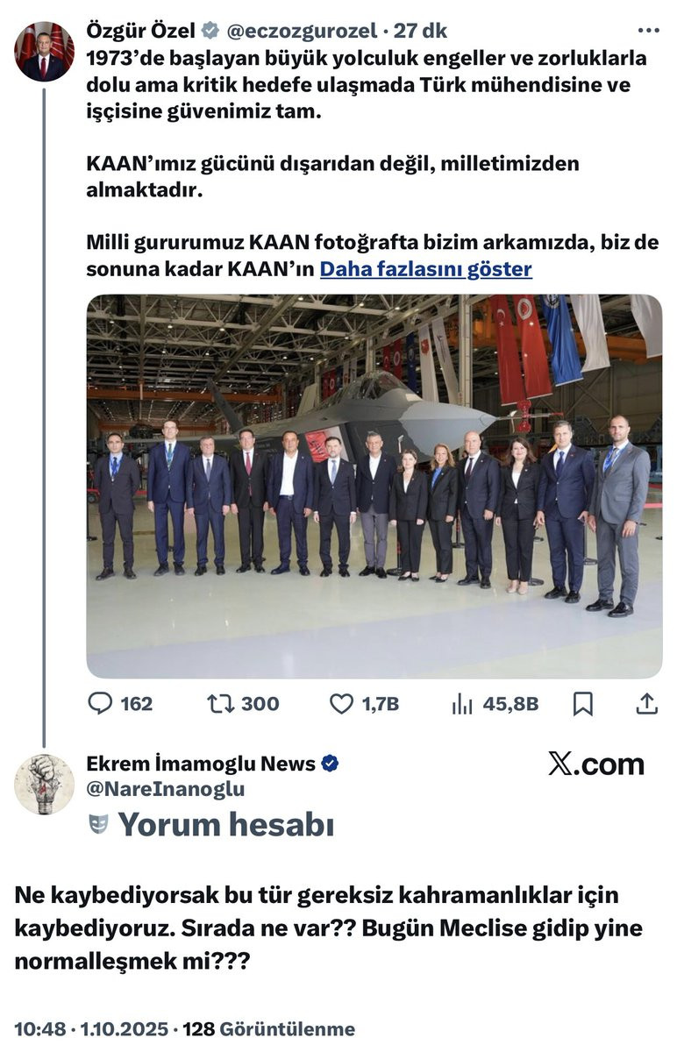View analytics bar chart icon with 45,8B
Viewport: 677px width, 1052px height.
[x=462, y=703]
